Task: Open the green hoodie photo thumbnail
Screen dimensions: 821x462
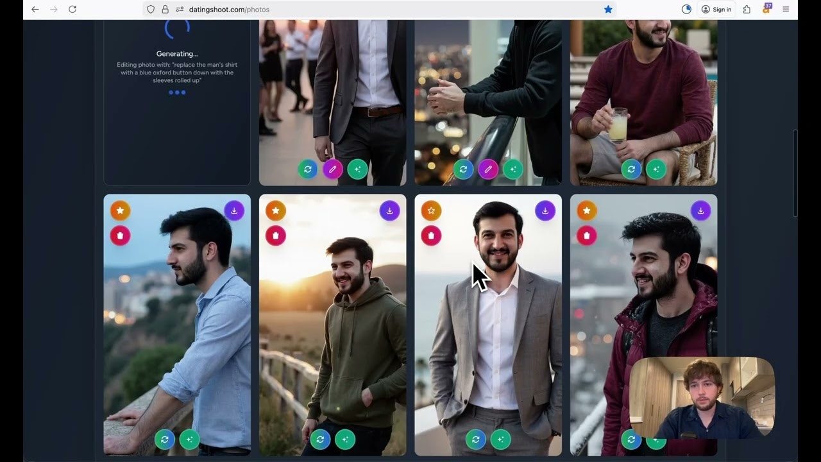Action: pos(332,334)
